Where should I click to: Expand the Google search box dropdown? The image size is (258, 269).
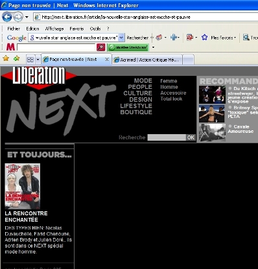pos(121,38)
